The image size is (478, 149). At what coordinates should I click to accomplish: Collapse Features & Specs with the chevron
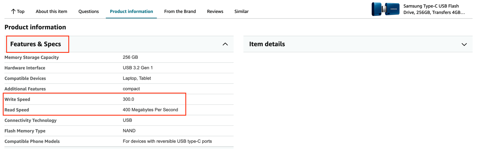click(x=225, y=44)
